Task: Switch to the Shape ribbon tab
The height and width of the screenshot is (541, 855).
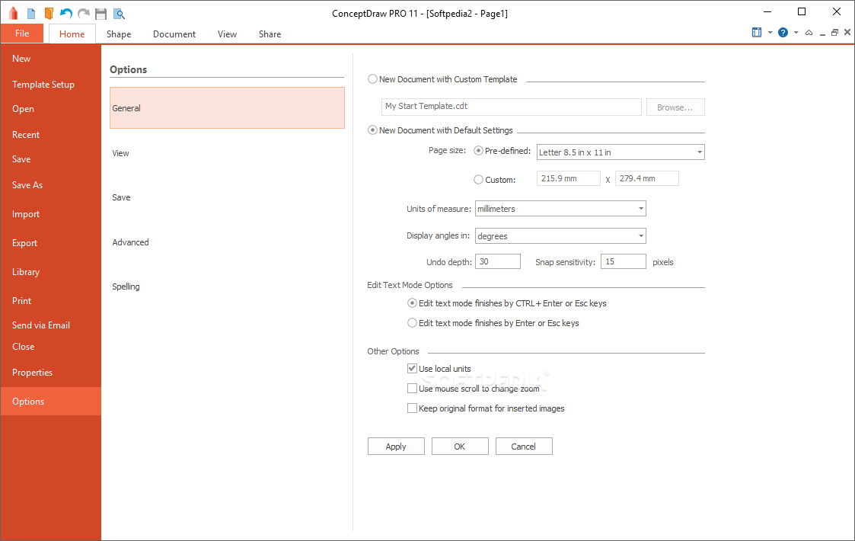Action: pos(119,34)
